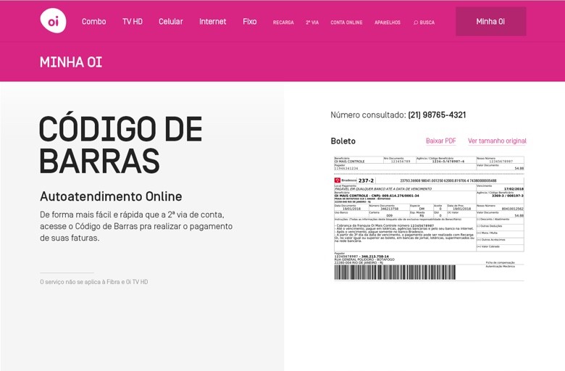Click the note 'O serviço não se aplica à Fibra'
The height and width of the screenshot is (371, 565).
pos(94,282)
